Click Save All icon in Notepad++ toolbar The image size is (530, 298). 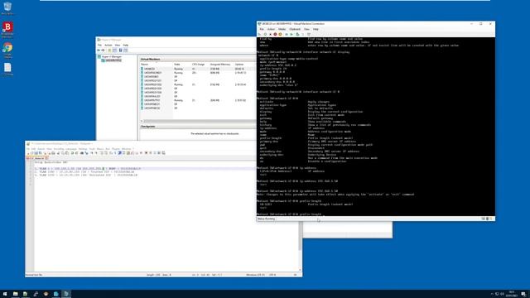pyautogui.click(x=40, y=153)
